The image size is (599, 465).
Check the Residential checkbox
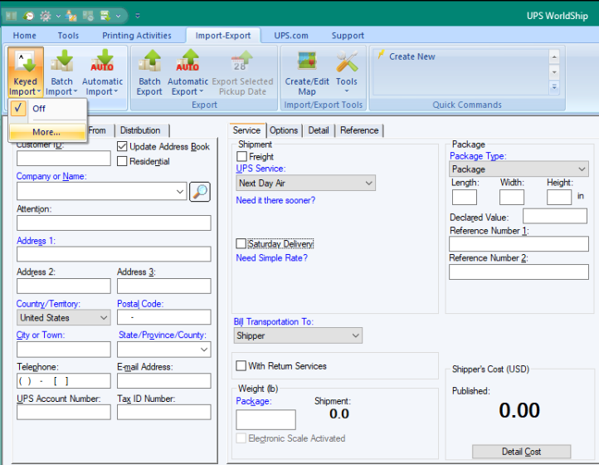(x=122, y=161)
